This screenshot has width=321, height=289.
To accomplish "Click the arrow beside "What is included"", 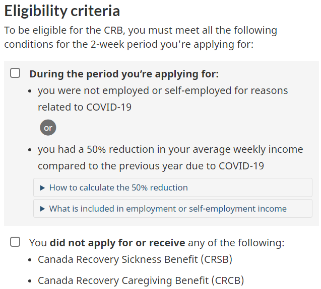I will click(42, 209).
